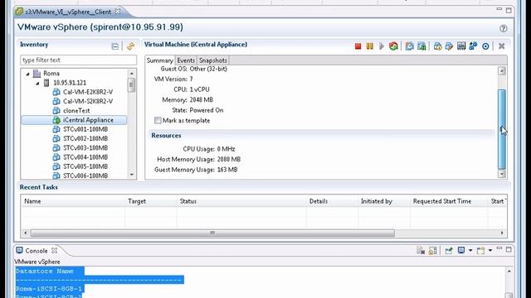Collapse the Roma tree node
This screenshot has height=298, width=531.
click(27, 74)
